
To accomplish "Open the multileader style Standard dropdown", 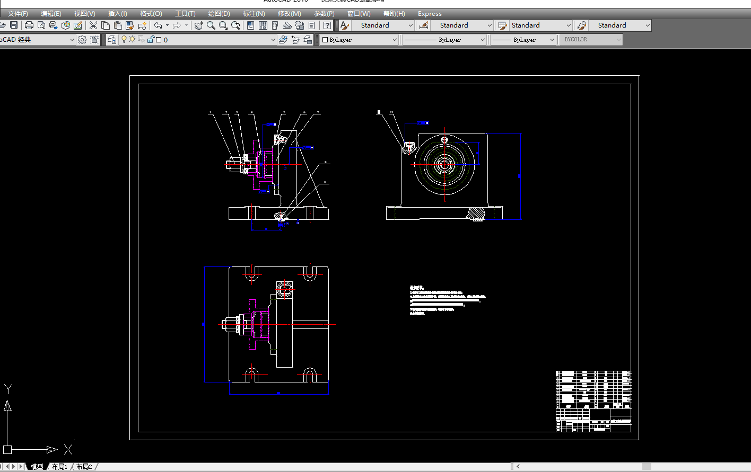I will click(619, 25).
